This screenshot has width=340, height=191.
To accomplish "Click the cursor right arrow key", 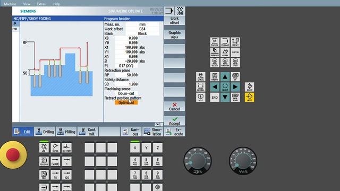I will (x=235, y=87).
